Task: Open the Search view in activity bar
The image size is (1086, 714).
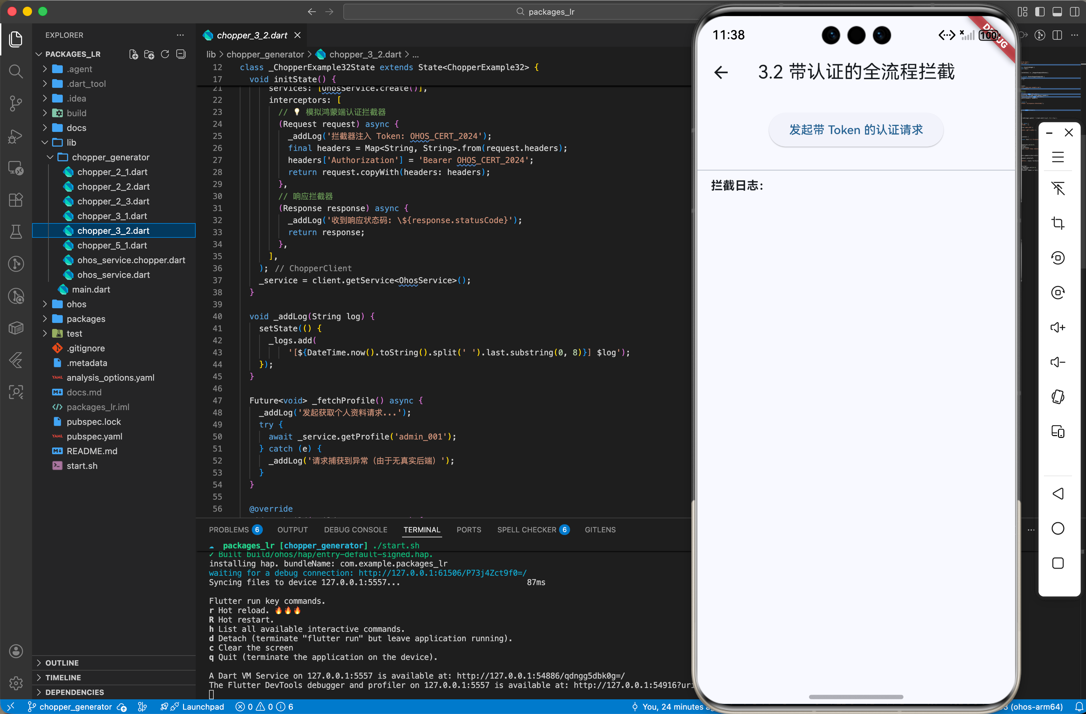Action: (x=16, y=71)
